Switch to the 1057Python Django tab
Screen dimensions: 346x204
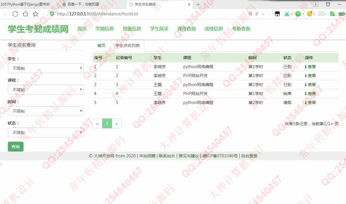[26, 4]
